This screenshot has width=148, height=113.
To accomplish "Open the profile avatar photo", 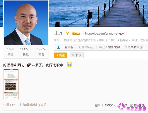I will pyautogui.click(x=26, y=23).
